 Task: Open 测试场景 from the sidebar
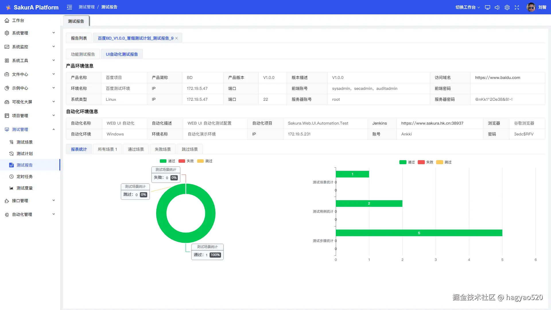tap(24, 142)
